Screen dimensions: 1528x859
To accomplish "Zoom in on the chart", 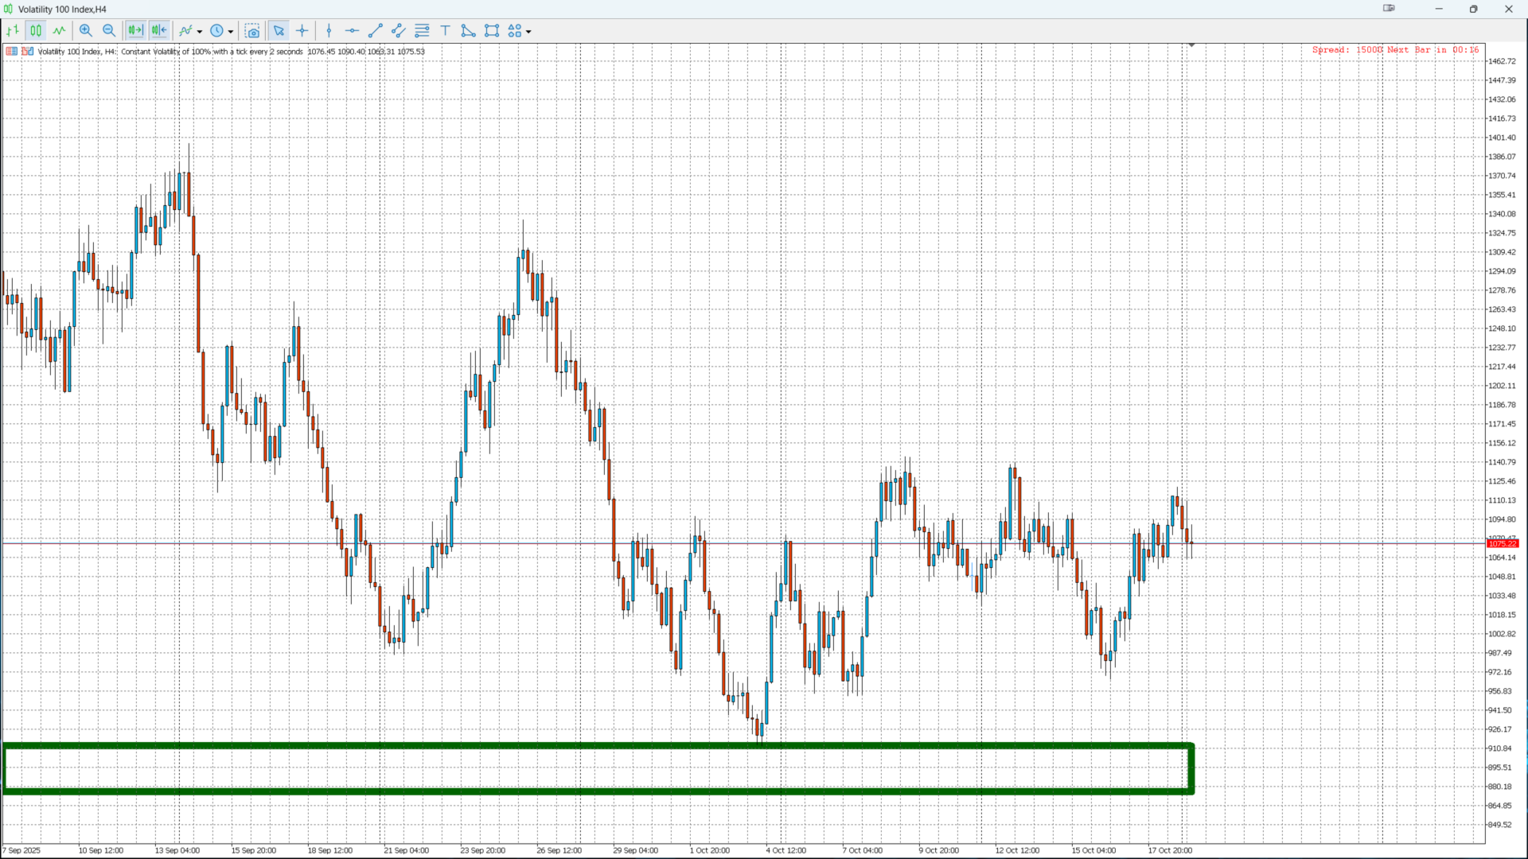I will pos(86,31).
